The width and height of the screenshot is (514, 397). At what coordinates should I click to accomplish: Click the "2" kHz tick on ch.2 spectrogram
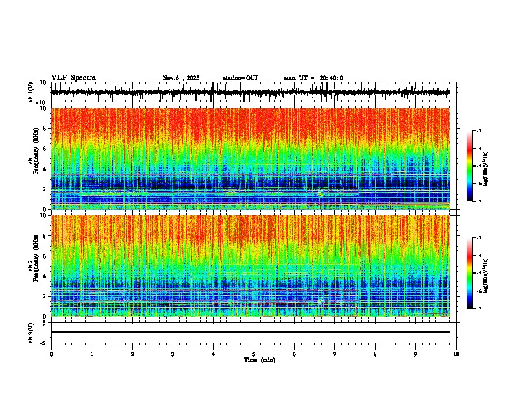pos(45,296)
